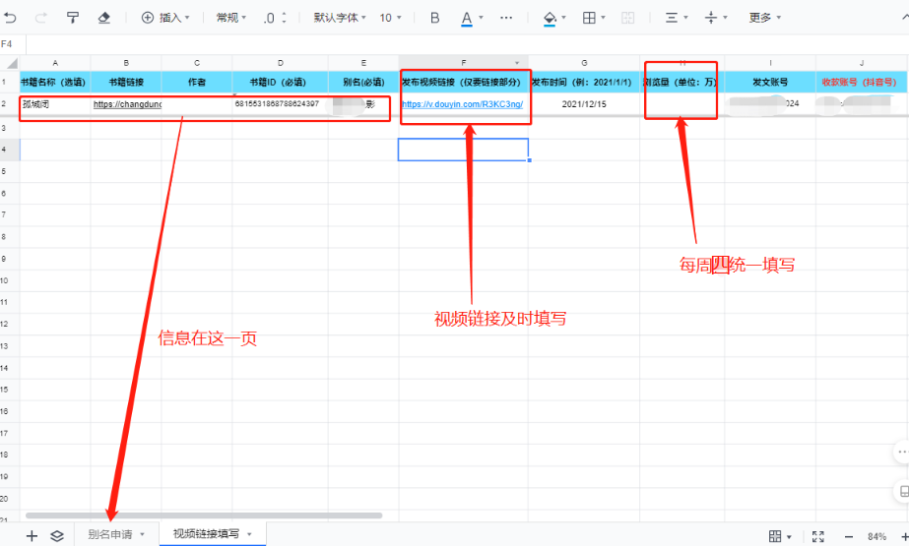This screenshot has height=546, width=909.
Task: Expand the 常规 number format dropdown
Action: 231,18
